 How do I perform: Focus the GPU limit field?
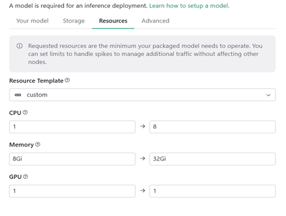213,191
